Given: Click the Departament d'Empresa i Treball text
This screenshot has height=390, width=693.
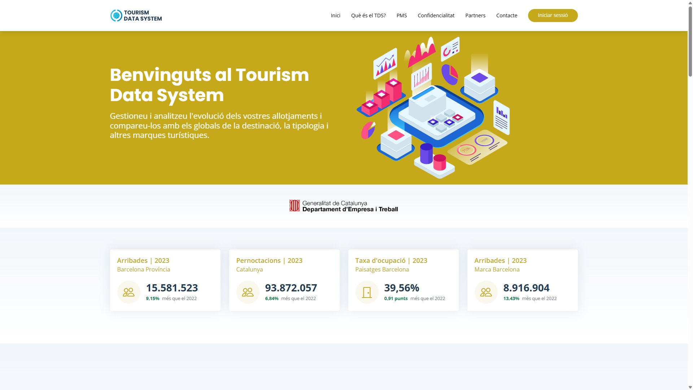Looking at the screenshot, I should (350, 209).
